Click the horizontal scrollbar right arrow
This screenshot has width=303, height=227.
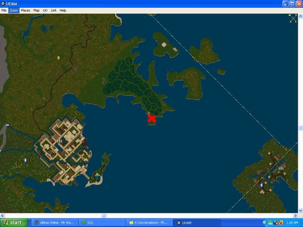(295, 216)
